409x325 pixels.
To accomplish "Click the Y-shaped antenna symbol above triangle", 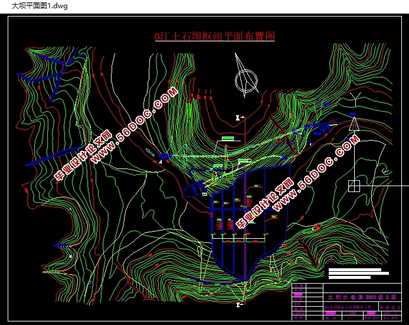I will tap(354, 97).
